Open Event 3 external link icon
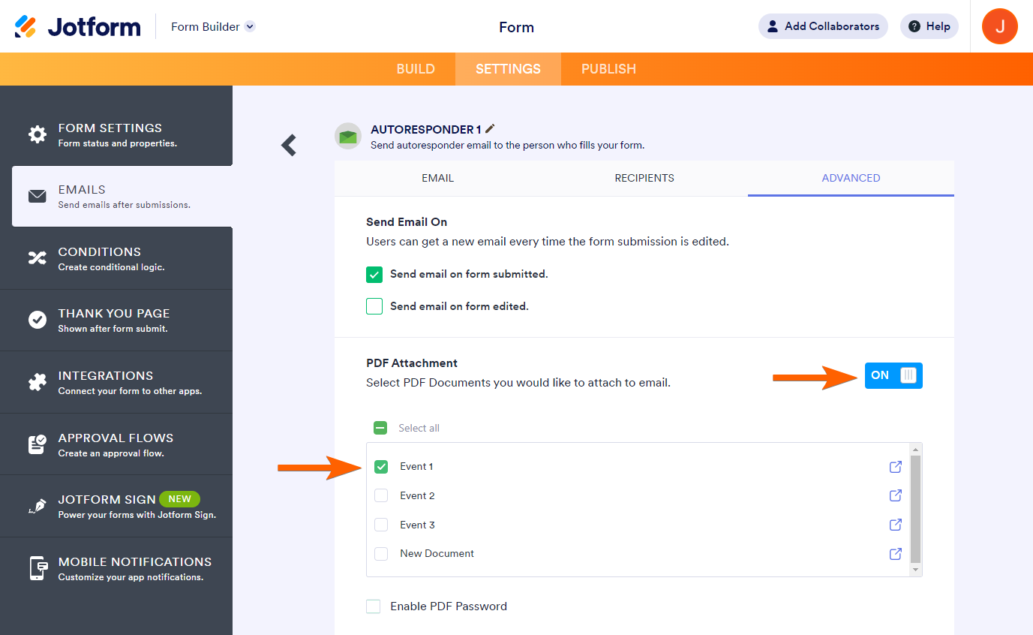 click(x=895, y=525)
